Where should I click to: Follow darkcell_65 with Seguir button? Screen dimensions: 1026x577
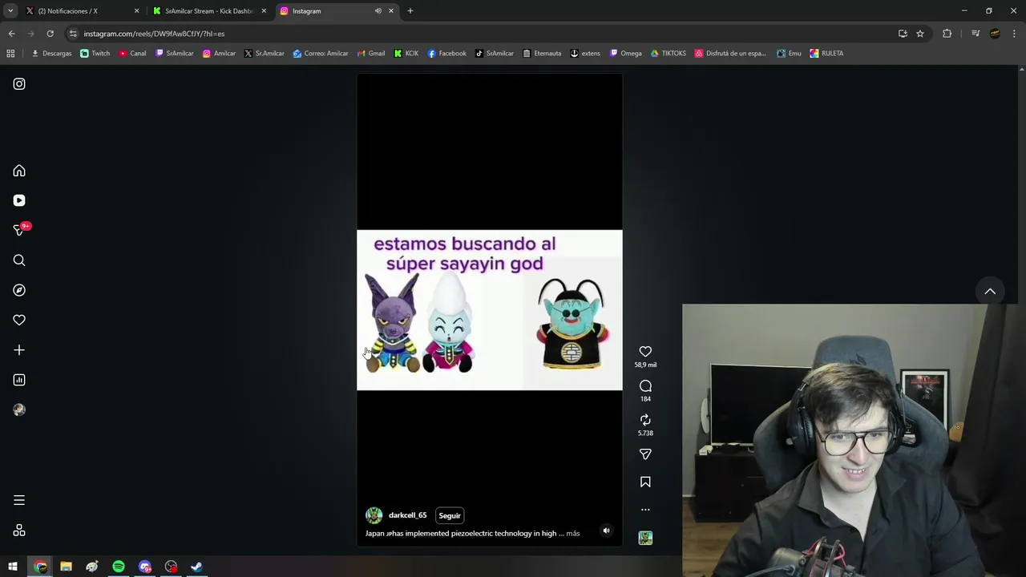click(x=450, y=515)
